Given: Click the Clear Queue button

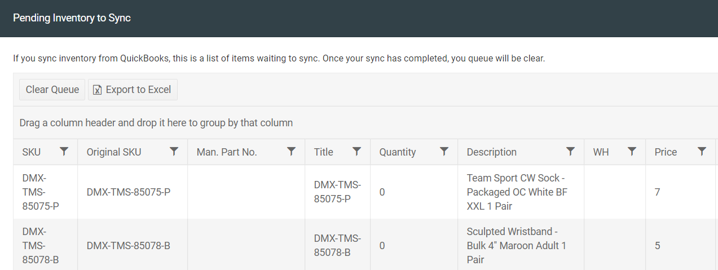Looking at the screenshot, I should coord(52,90).
